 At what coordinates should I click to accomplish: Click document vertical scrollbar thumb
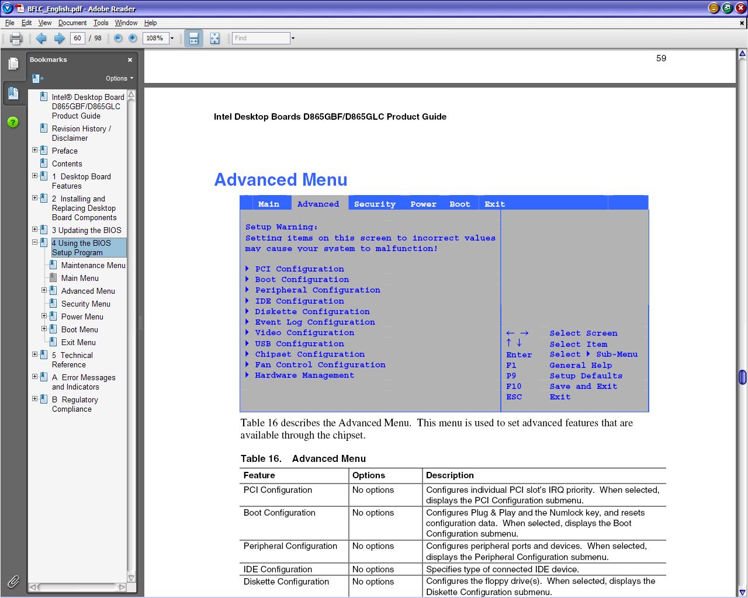[742, 377]
